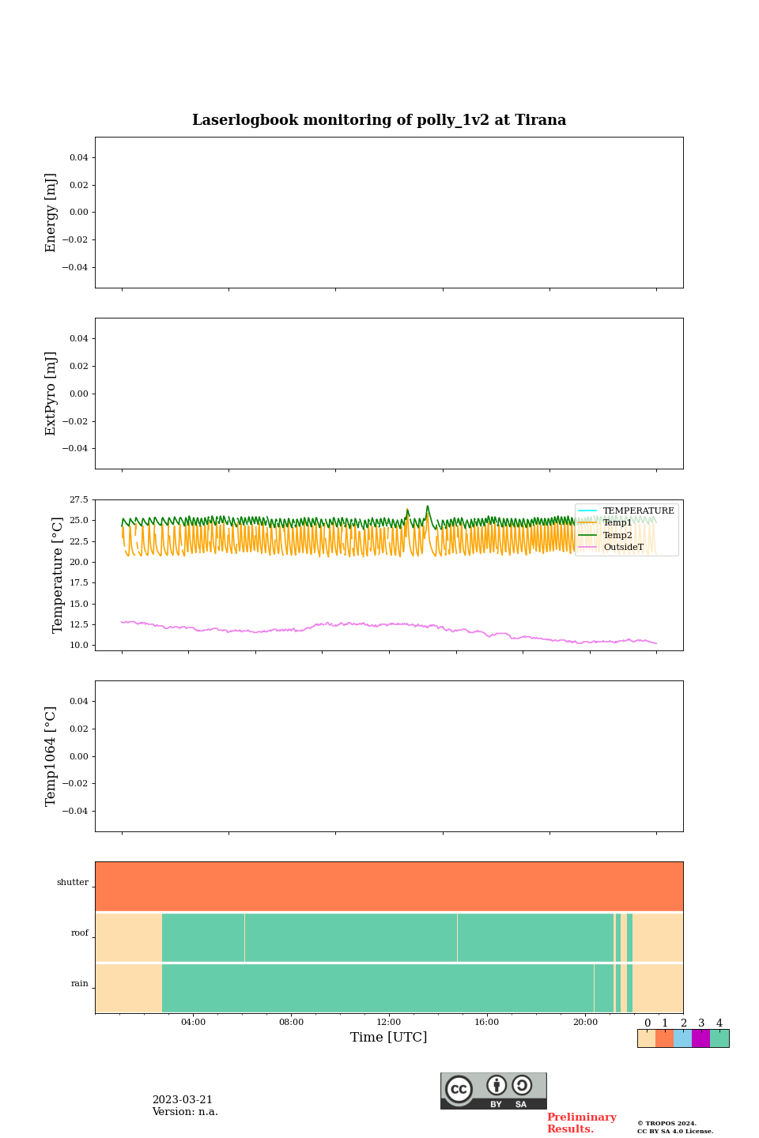This screenshot has height=1138, width=759.
Task: Click the SA share-alike circular arrow icon
Action: pyautogui.click(x=522, y=1085)
